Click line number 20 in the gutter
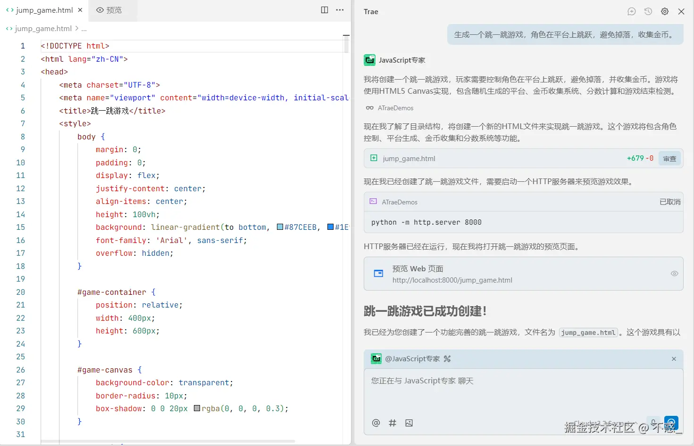The width and height of the screenshot is (694, 446). pos(20,292)
